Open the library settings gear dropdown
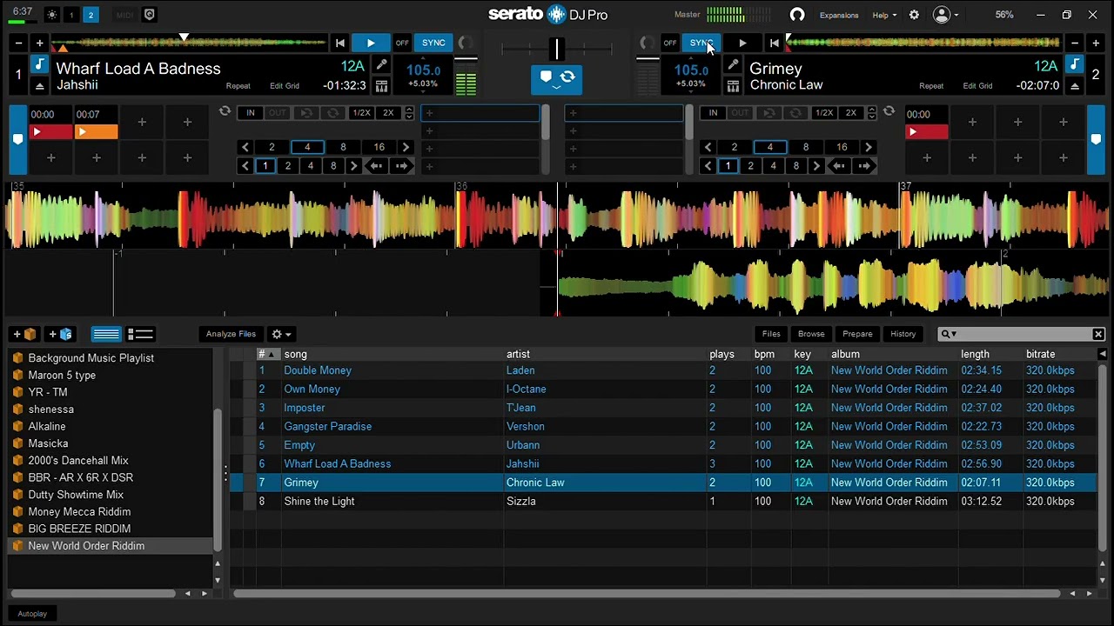 [281, 334]
